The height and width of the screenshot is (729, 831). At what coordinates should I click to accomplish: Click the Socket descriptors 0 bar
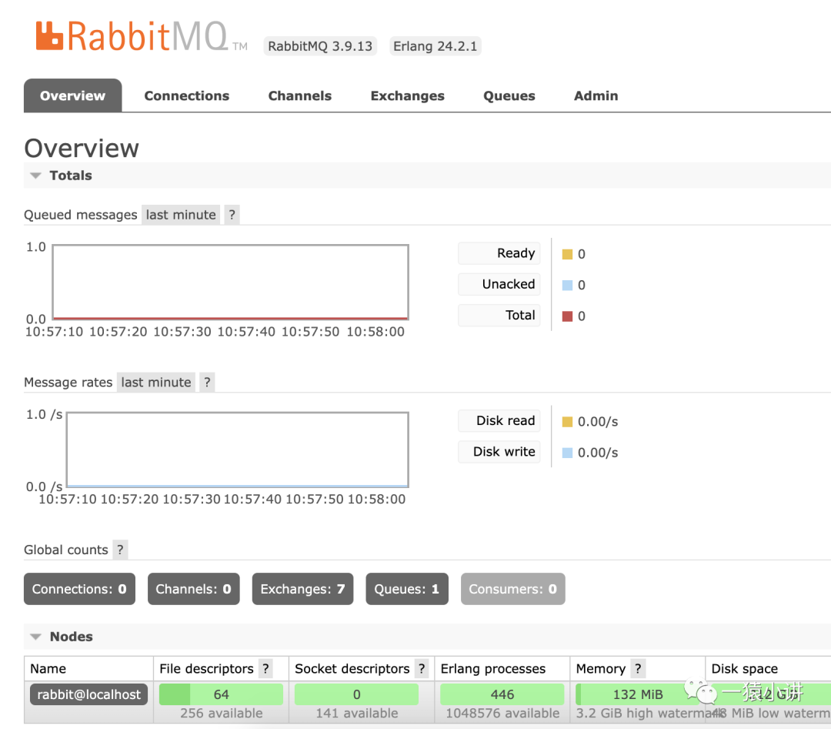pos(357,694)
